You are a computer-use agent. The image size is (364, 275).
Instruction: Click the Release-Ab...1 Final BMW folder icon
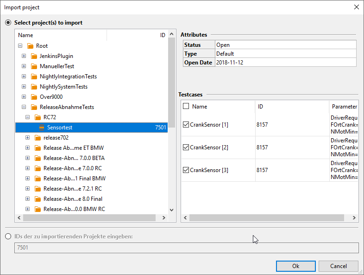(38, 179)
